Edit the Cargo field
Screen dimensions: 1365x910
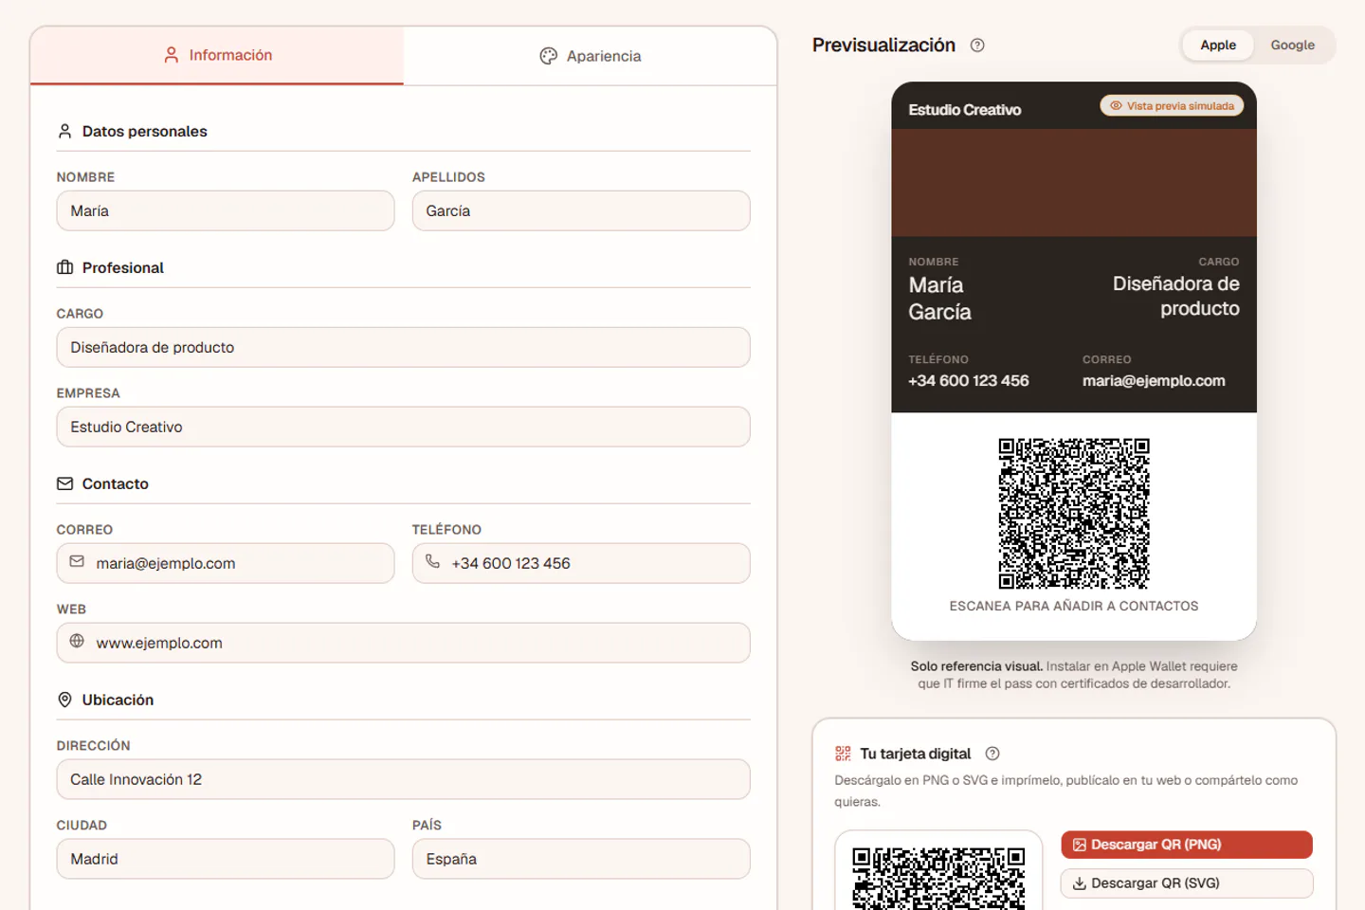403,347
